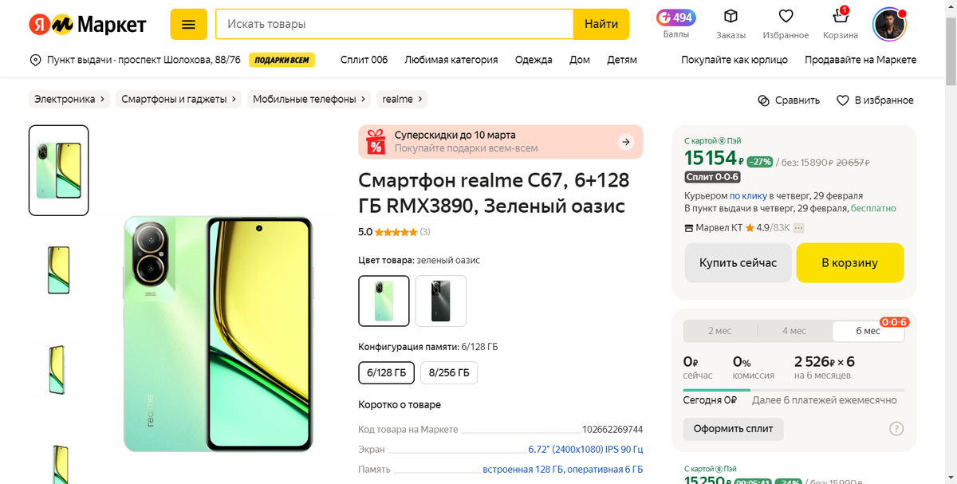Select the 8/256 ГБ memory option

[448, 372]
